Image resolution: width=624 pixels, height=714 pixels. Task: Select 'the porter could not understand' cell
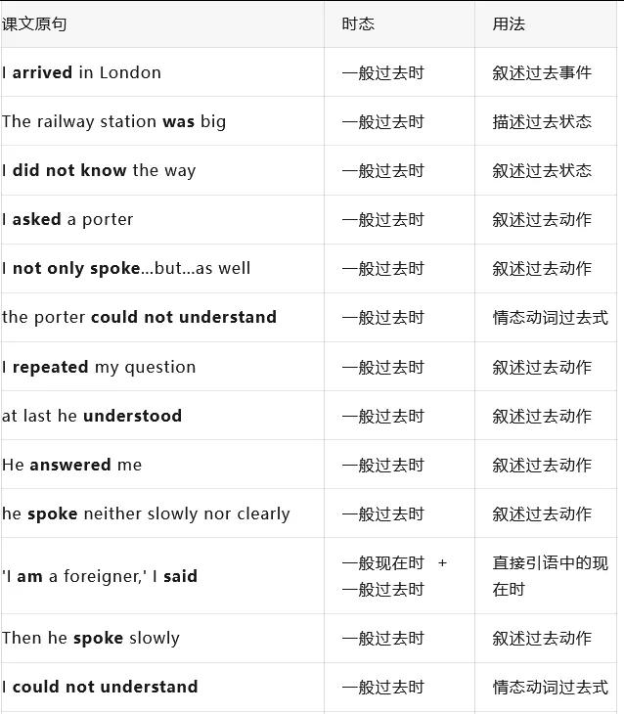click(x=139, y=317)
